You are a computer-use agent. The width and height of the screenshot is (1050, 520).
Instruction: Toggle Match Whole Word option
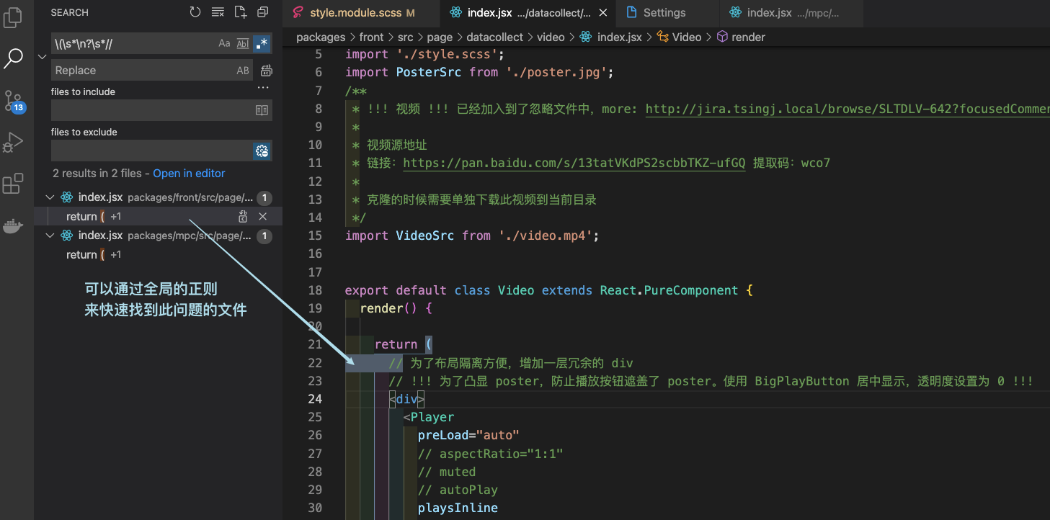(x=243, y=44)
